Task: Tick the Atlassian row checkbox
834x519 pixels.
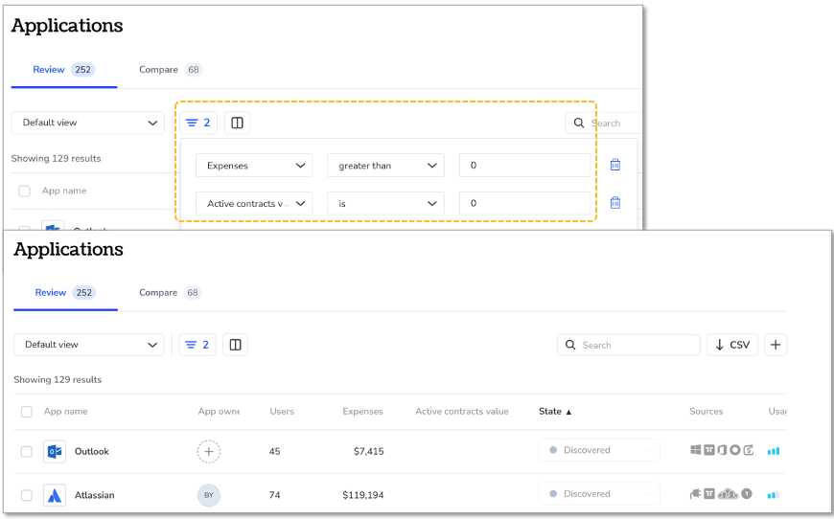Action: pos(27,495)
